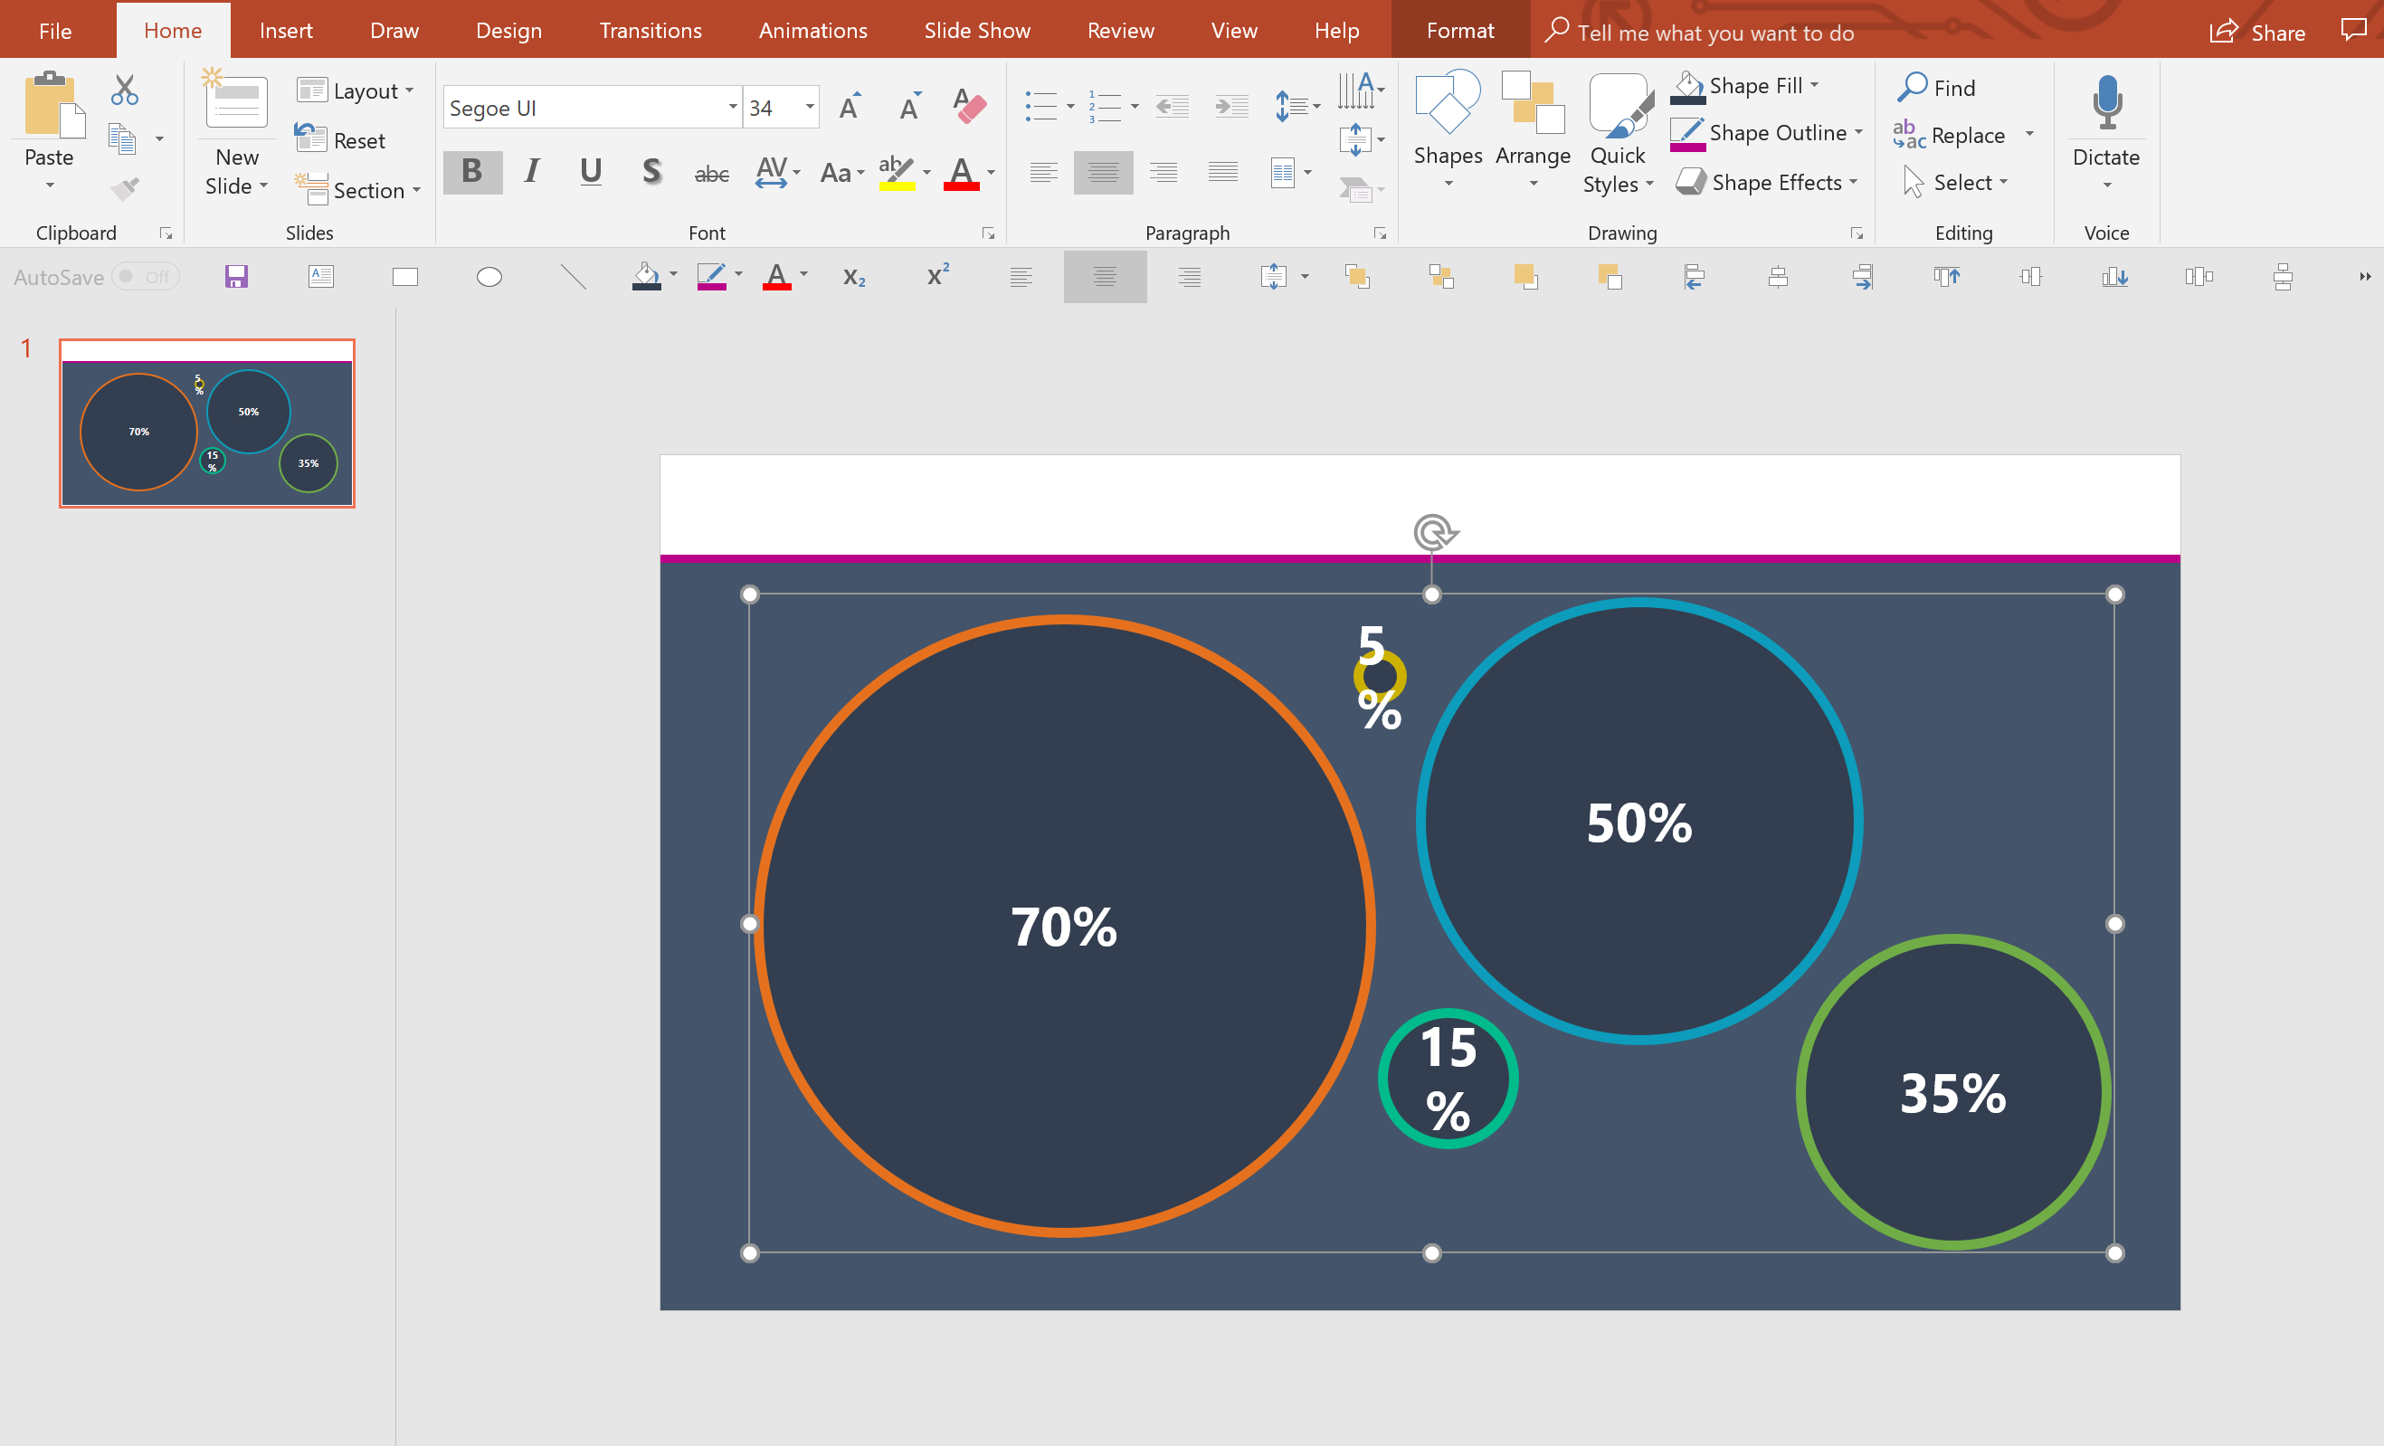Click the Decrease List Level indent icon
Screen dimensions: 2384x1446
point(1173,107)
